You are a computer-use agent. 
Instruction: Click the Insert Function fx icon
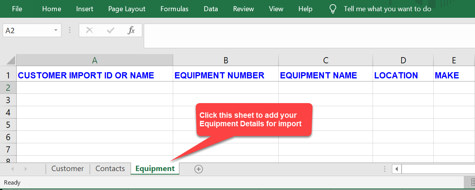(131, 30)
